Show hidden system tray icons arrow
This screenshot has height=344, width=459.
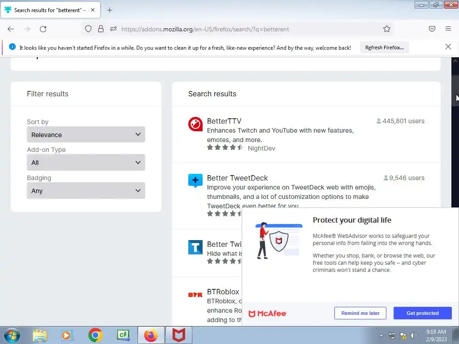381,335
